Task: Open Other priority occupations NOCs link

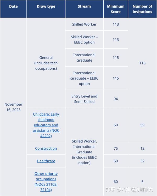Action: click(x=46, y=182)
